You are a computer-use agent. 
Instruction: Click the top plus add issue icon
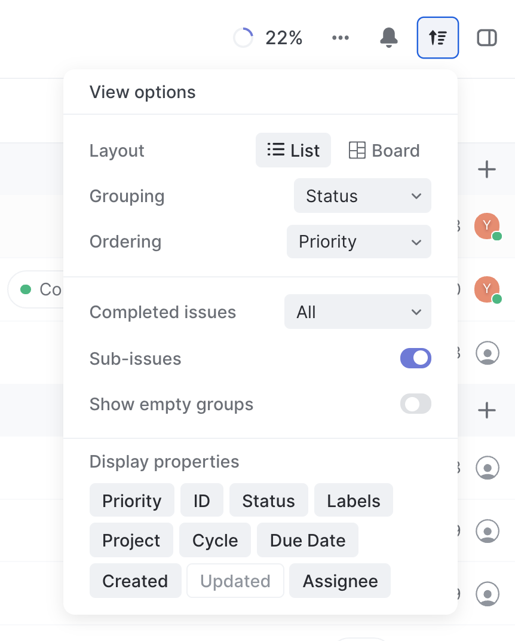487,170
